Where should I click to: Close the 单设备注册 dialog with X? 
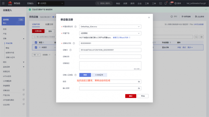[149, 18]
